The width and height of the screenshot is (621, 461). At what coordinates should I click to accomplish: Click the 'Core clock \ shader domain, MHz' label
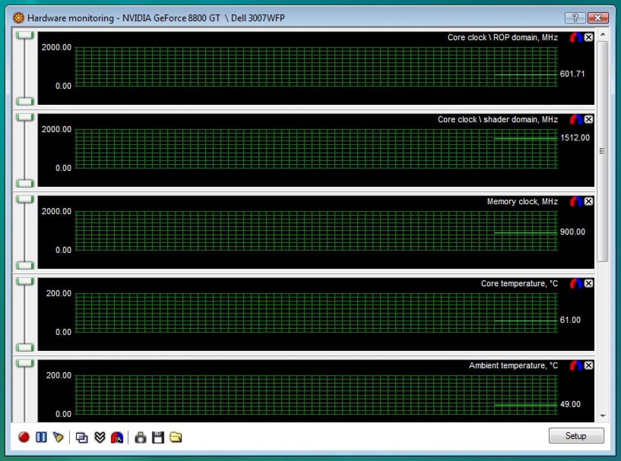click(498, 119)
